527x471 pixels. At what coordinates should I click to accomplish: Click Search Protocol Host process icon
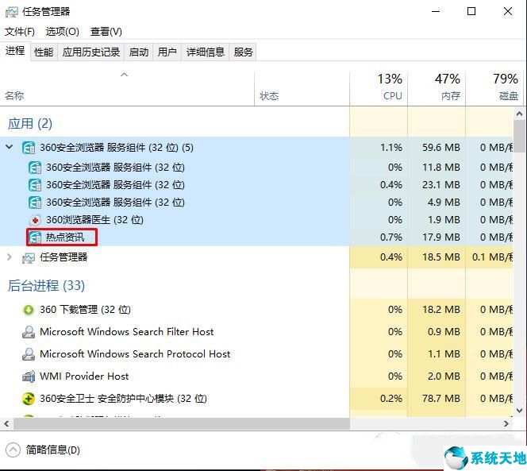tap(29, 354)
